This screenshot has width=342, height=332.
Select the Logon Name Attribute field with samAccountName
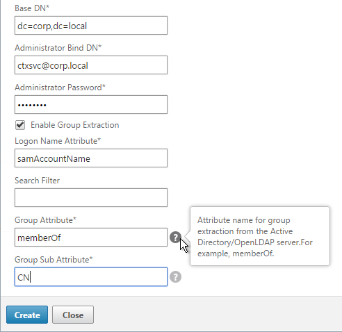click(x=91, y=158)
